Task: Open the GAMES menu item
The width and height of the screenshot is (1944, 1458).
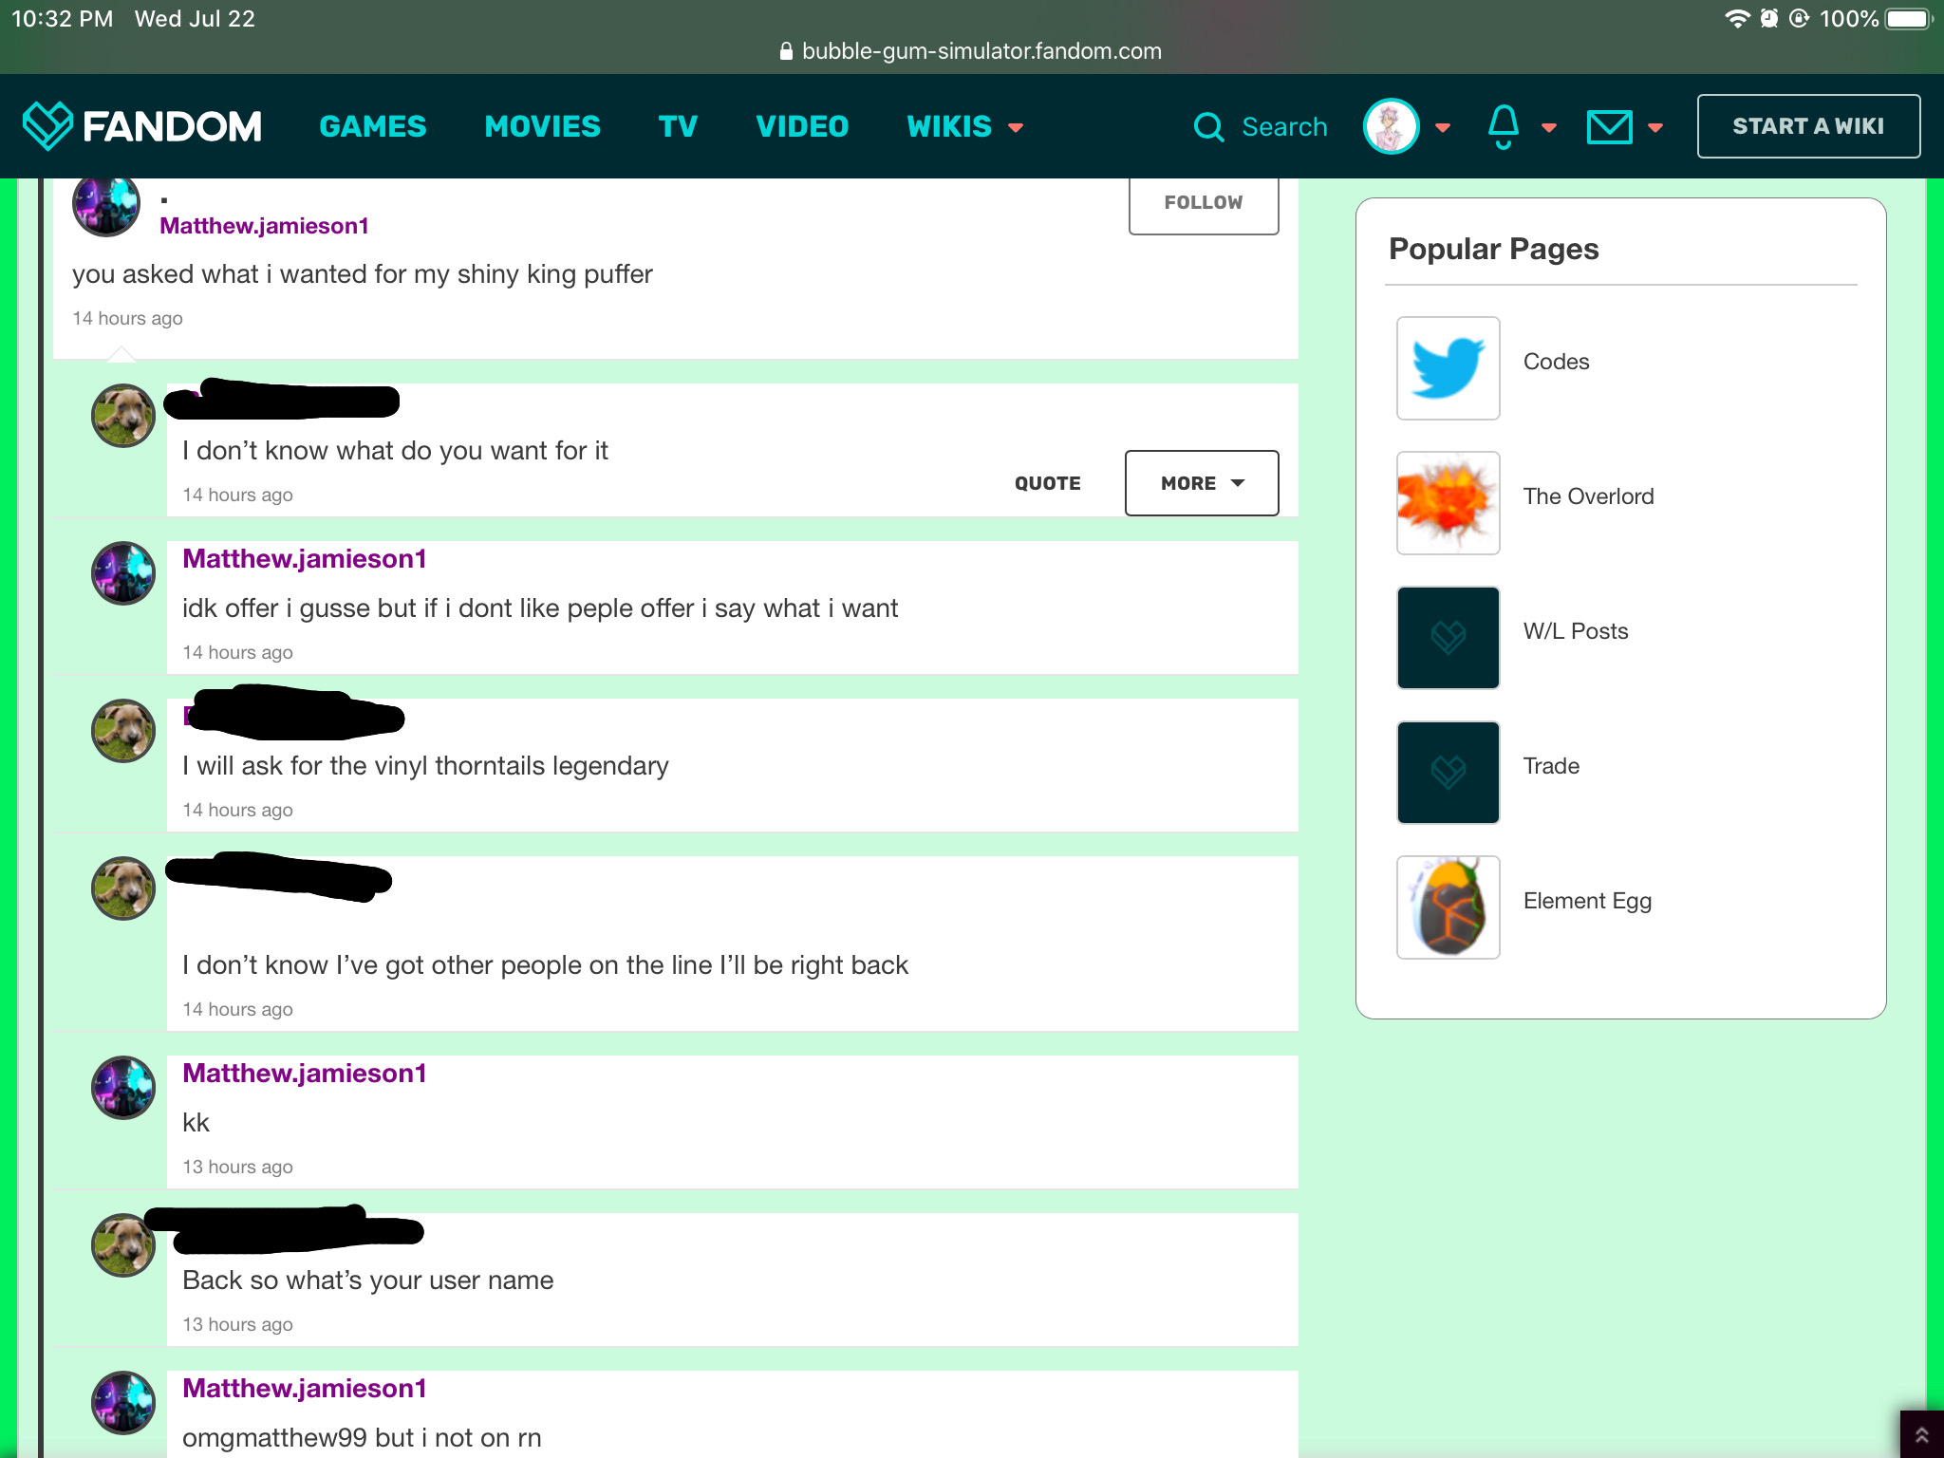Action: click(x=373, y=126)
